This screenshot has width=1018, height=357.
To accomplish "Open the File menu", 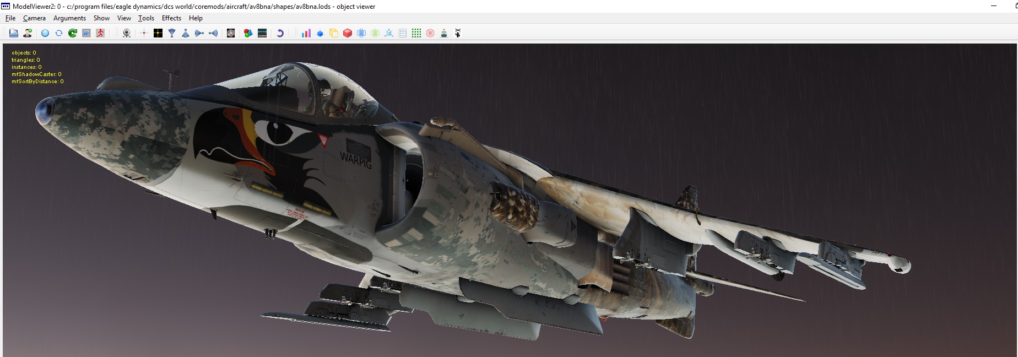I will 10,18.
